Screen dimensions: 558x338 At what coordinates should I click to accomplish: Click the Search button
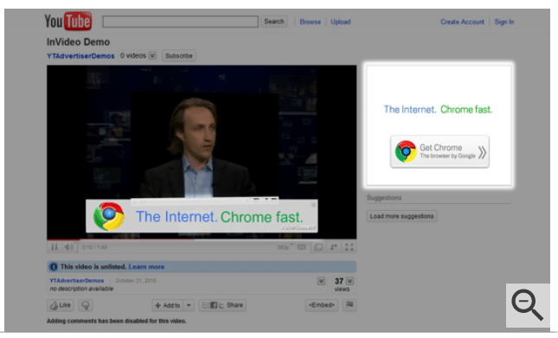pos(274,22)
